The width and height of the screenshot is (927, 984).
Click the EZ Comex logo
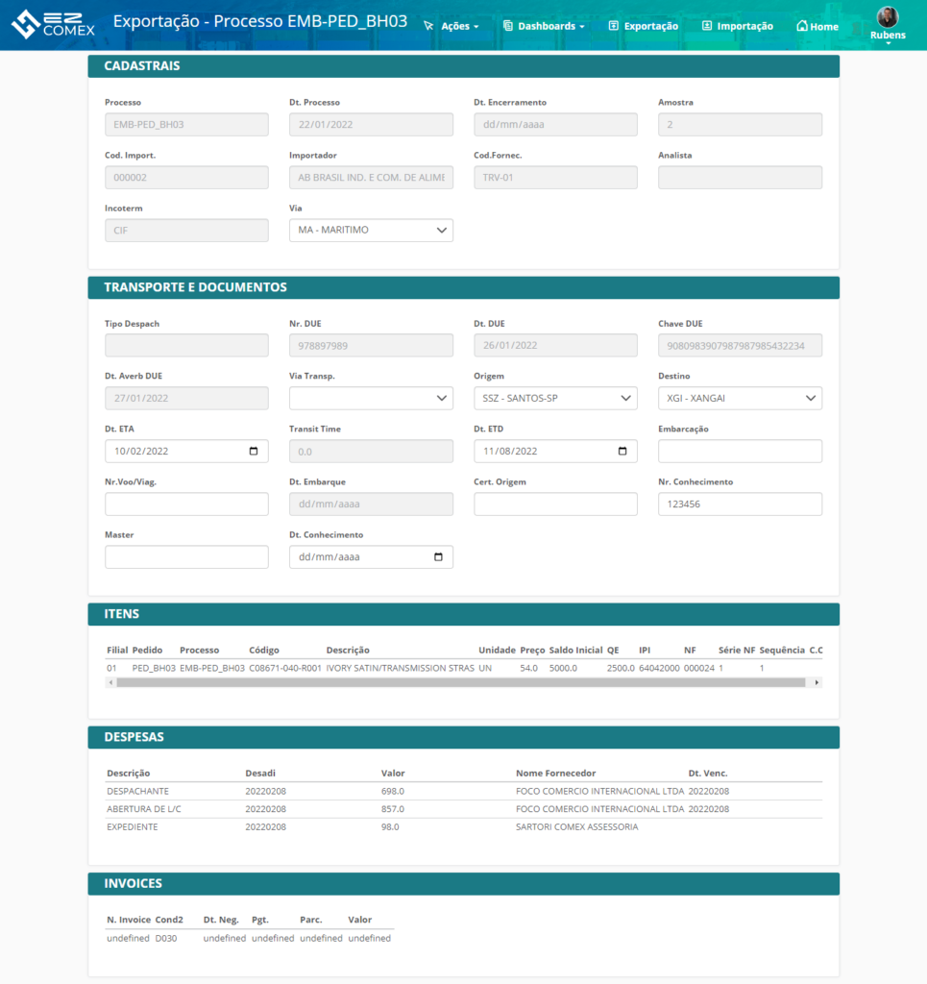point(53,24)
